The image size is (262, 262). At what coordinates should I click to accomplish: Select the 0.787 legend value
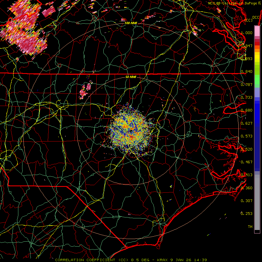(x=247, y=84)
